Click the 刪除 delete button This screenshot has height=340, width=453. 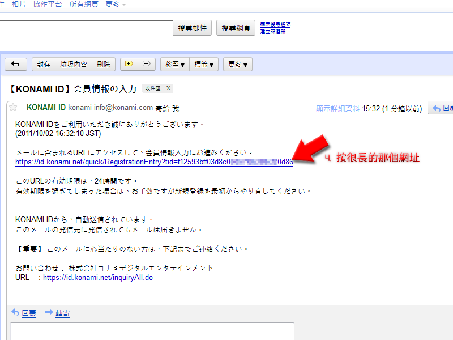pos(104,64)
